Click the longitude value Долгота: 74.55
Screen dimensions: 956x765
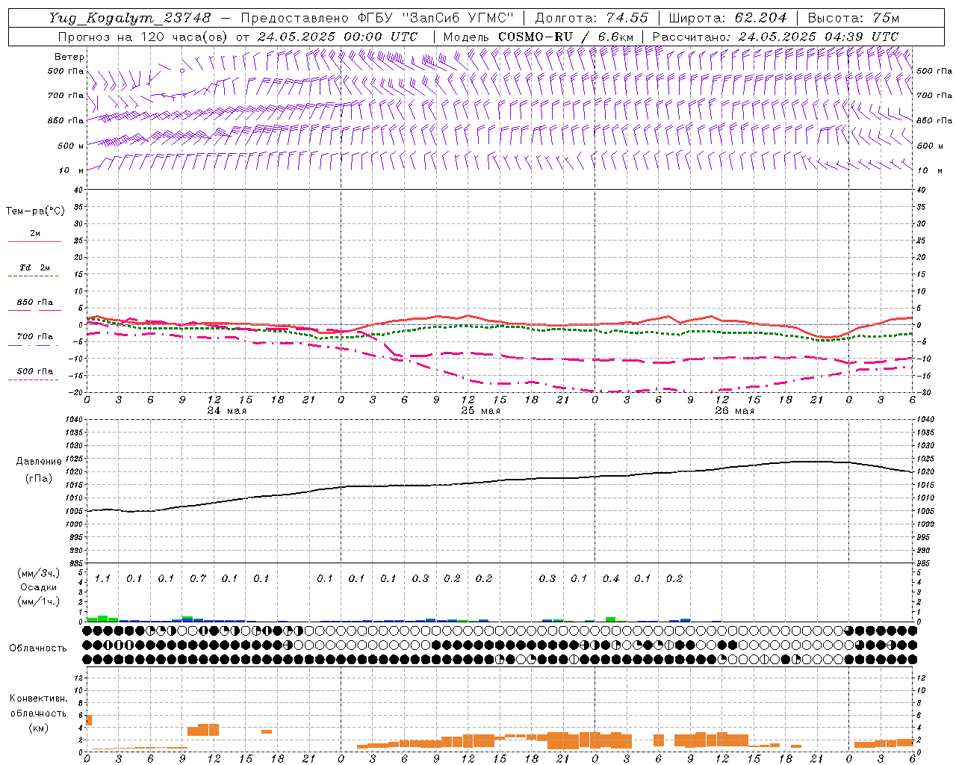click(x=592, y=18)
